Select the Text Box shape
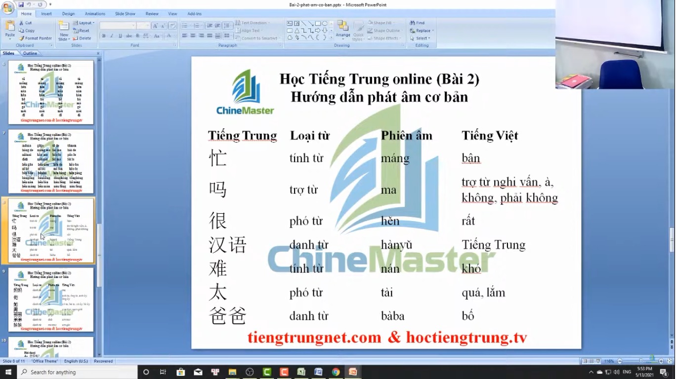 (x=290, y=23)
